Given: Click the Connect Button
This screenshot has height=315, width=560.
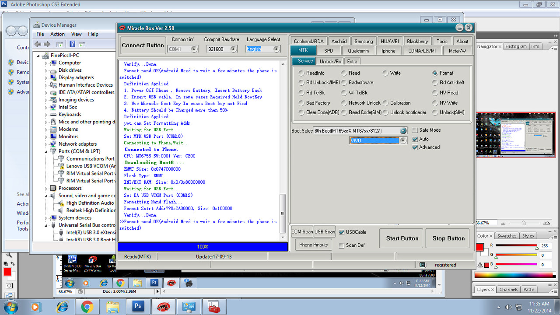Looking at the screenshot, I should click(x=143, y=45).
